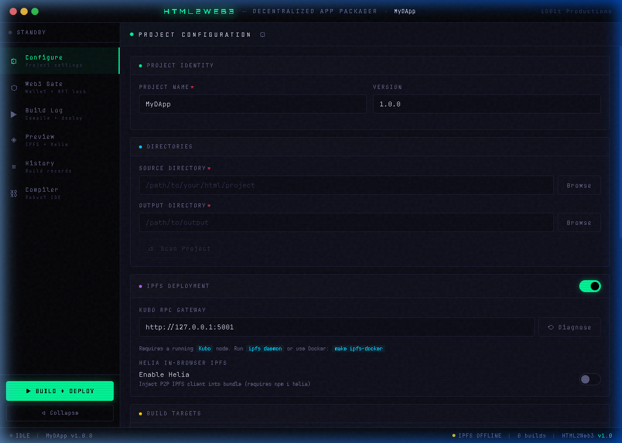This screenshot has width=622, height=443.
Task: Collapse the sidebar with the Collapse button
Action: 60,413
